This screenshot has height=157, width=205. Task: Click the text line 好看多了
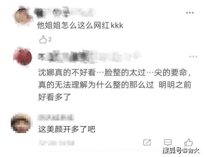pos(54,97)
